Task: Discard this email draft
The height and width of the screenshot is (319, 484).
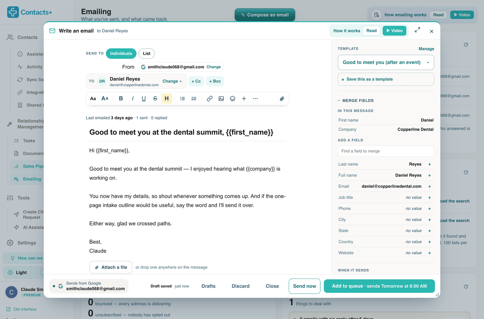Action: click(241, 286)
